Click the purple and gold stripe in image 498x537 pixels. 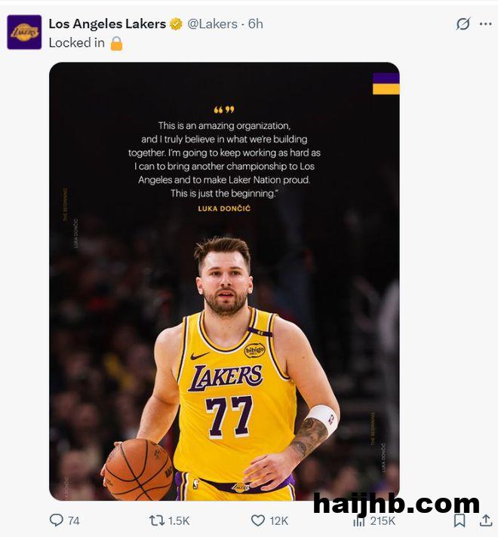[386, 84]
